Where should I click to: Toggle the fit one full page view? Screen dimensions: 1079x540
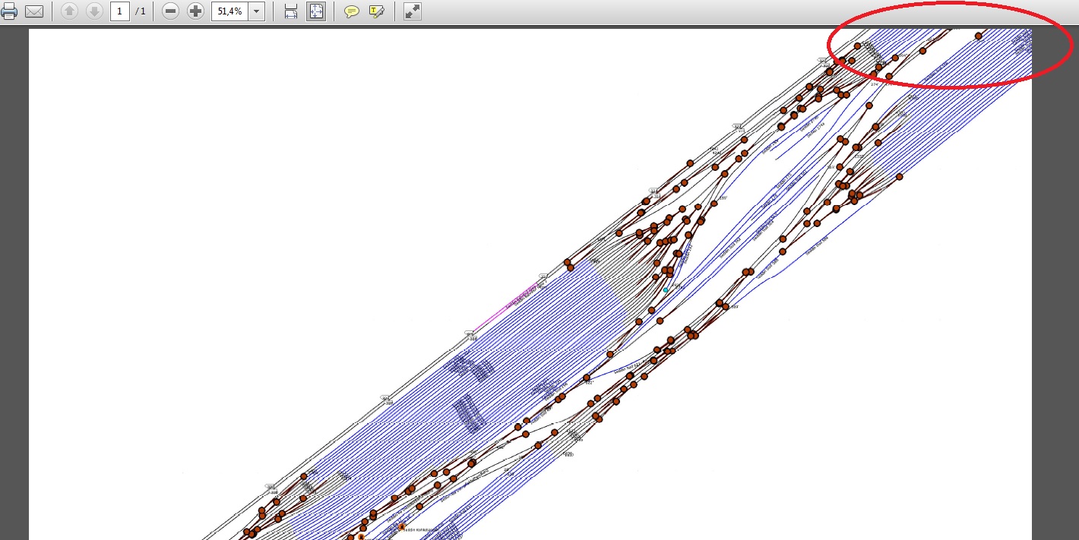click(x=316, y=11)
